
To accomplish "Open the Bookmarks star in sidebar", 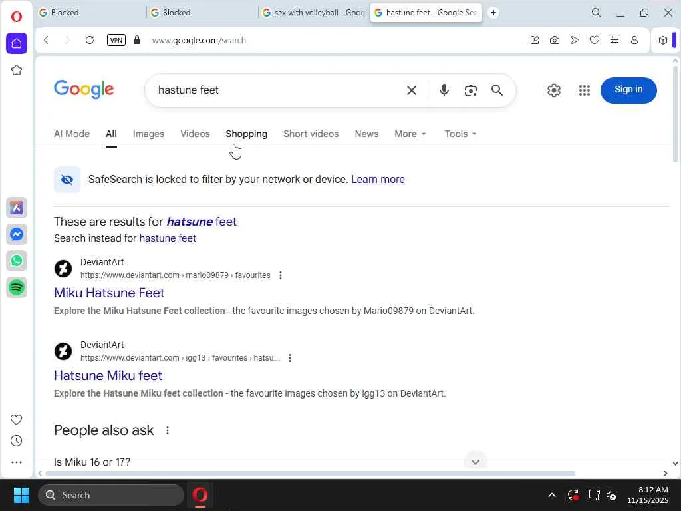I will (17, 70).
